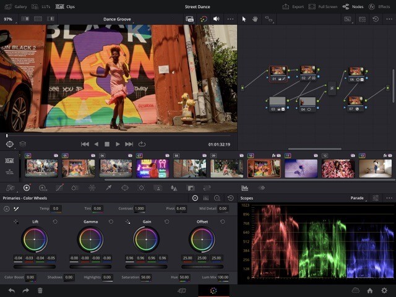This screenshot has height=297, width=396.
Task: Toggle loop playback icon
Action: pyautogui.click(x=142, y=144)
